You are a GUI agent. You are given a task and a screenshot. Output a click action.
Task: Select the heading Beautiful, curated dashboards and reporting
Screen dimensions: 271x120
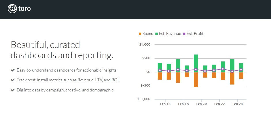pos(62,50)
